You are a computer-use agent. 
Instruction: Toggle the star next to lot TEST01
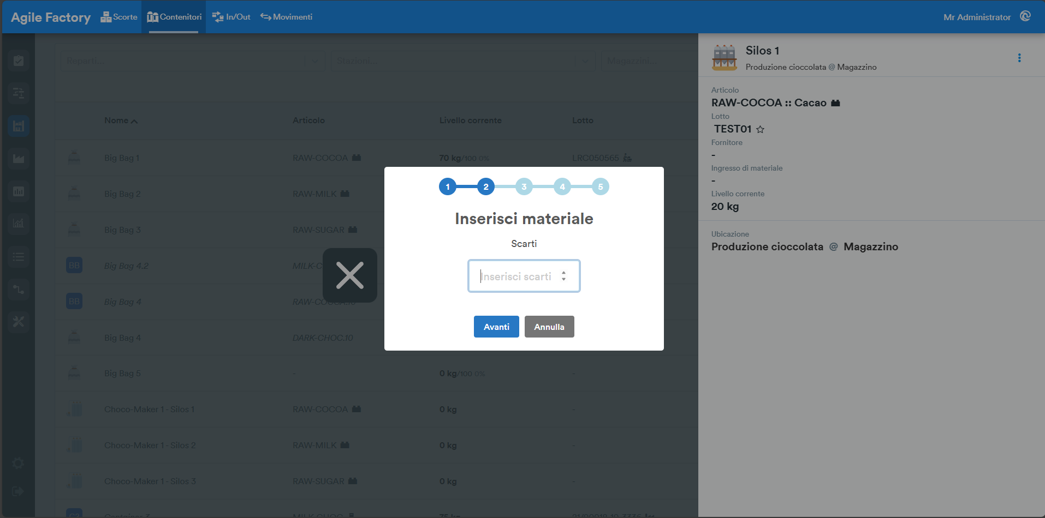[760, 129]
